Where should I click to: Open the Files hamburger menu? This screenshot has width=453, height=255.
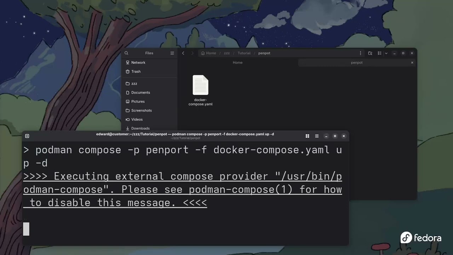click(172, 53)
